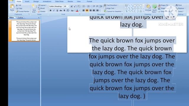Image resolution: width=189 pixels, height=106 pixels.
Task: Open the Calibri font name dropdown
Action: (x=63, y=6)
